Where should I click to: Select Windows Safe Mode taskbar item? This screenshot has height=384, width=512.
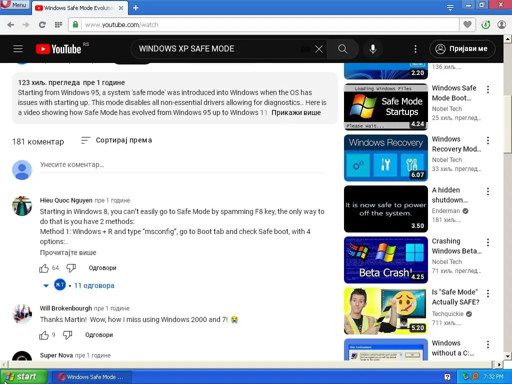point(91,377)
